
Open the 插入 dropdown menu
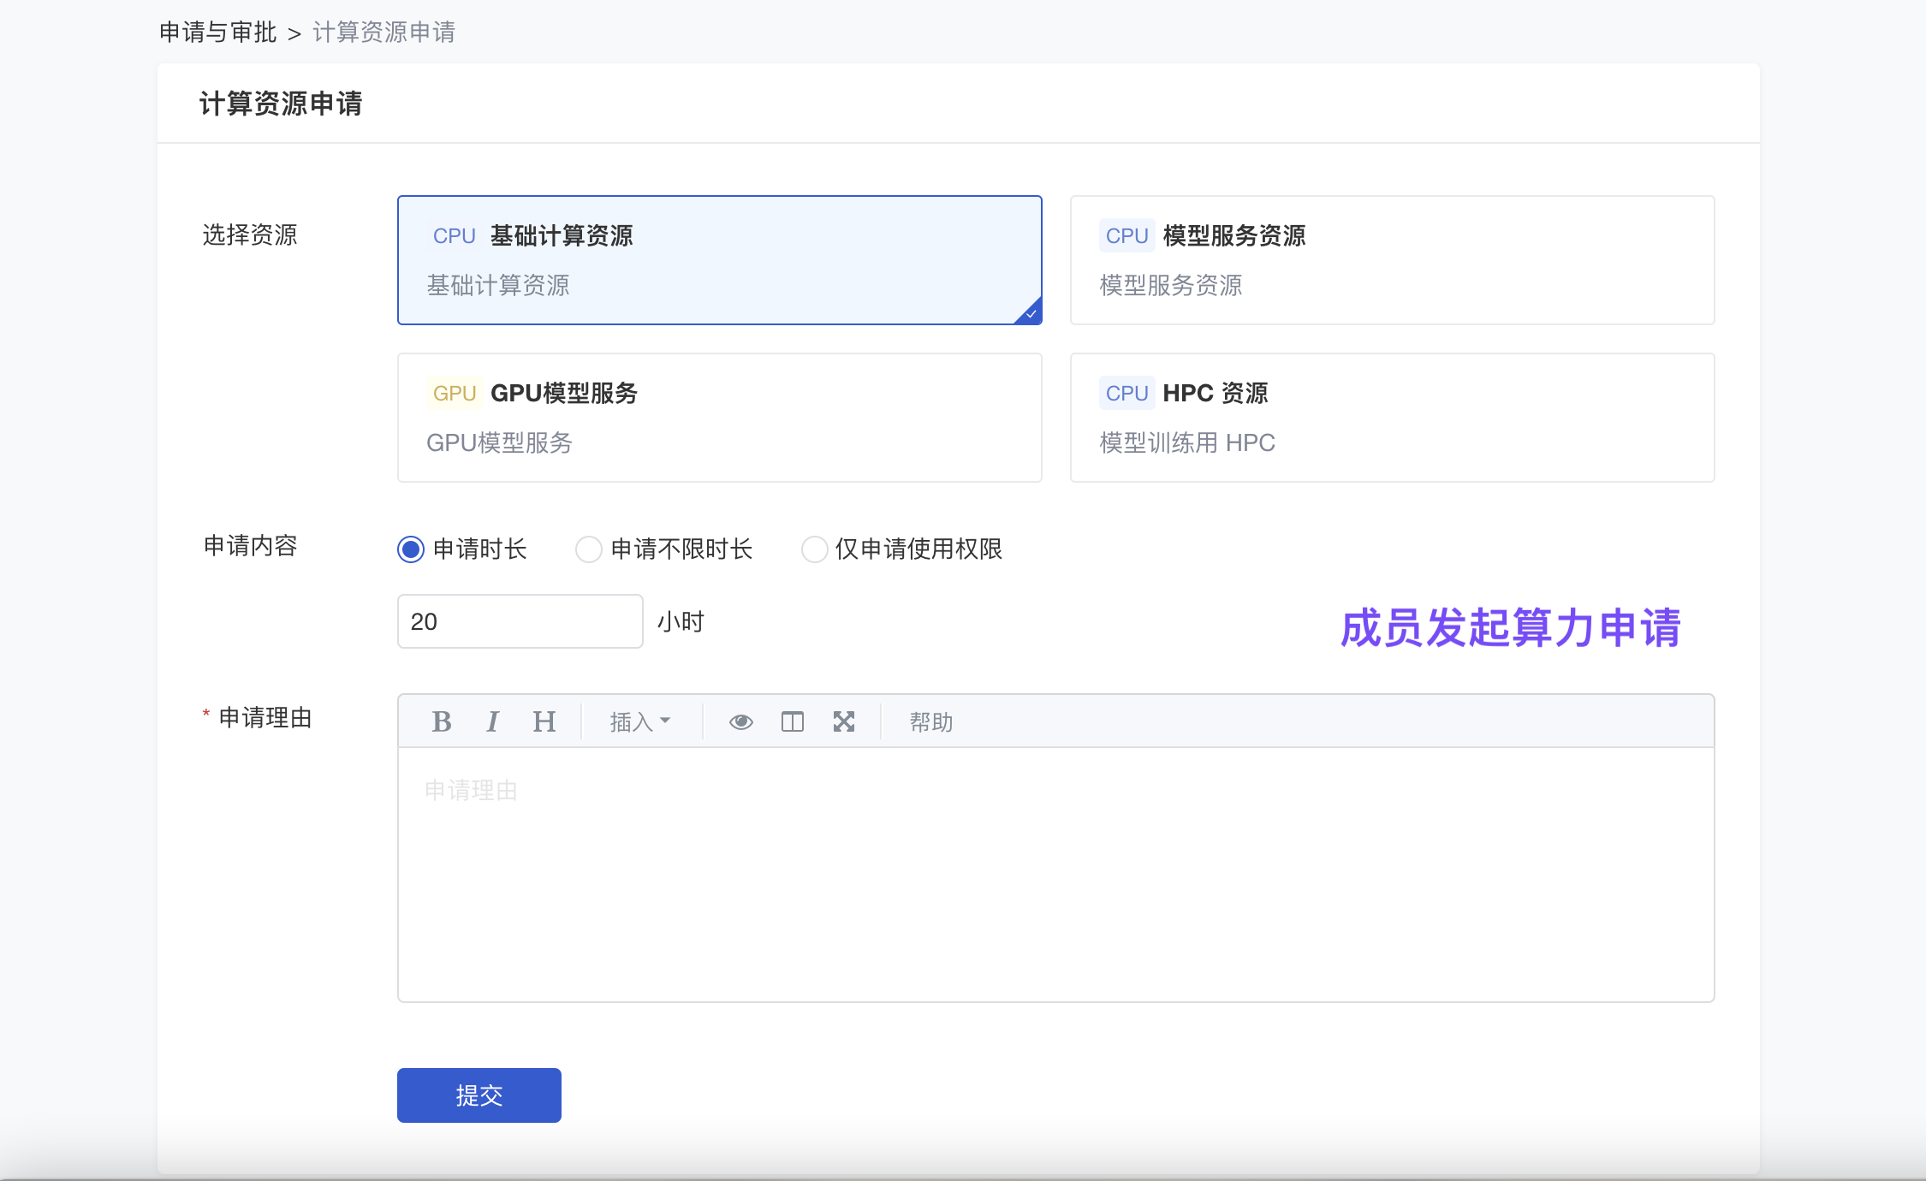coord(639,721)
